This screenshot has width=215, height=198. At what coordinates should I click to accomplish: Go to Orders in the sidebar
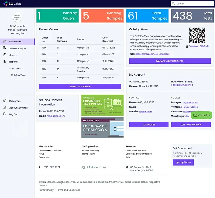click(13, 55)
